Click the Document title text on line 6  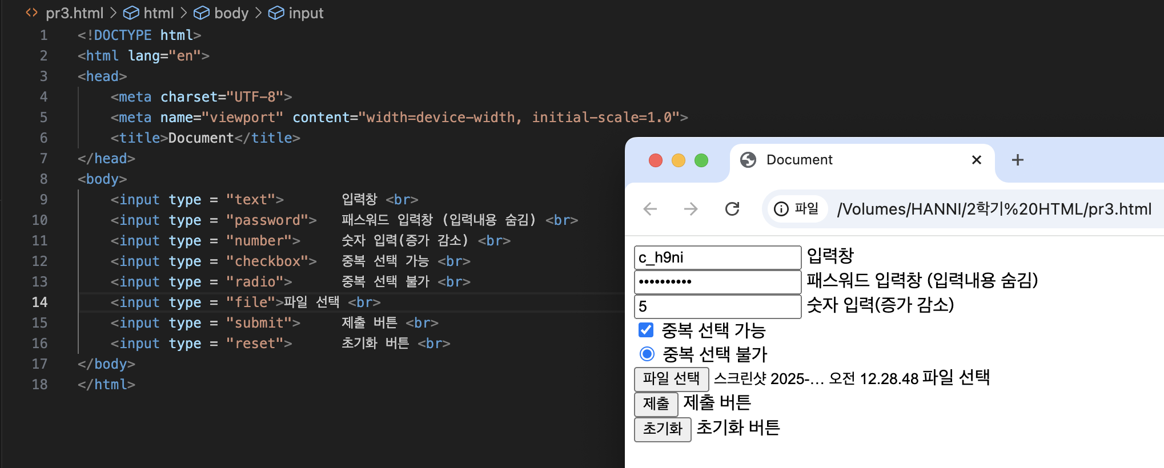201,138
